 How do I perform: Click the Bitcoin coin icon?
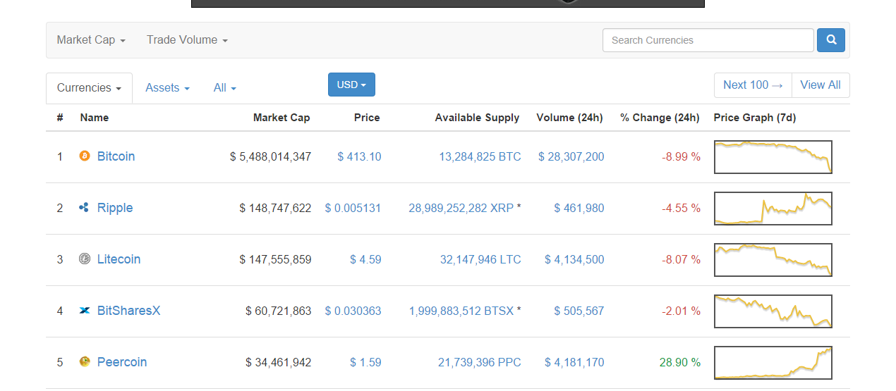pos(85,156)
